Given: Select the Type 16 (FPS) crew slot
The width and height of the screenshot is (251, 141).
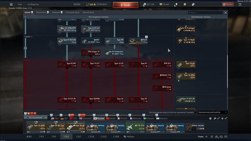Looking at the screenshot, I should (x=36, y=127).
